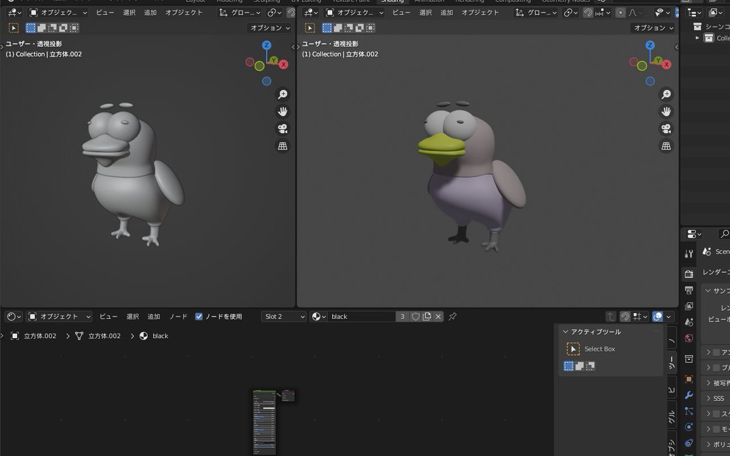
Task: Toggle node editor overlay button
Action: click(658, 317)
